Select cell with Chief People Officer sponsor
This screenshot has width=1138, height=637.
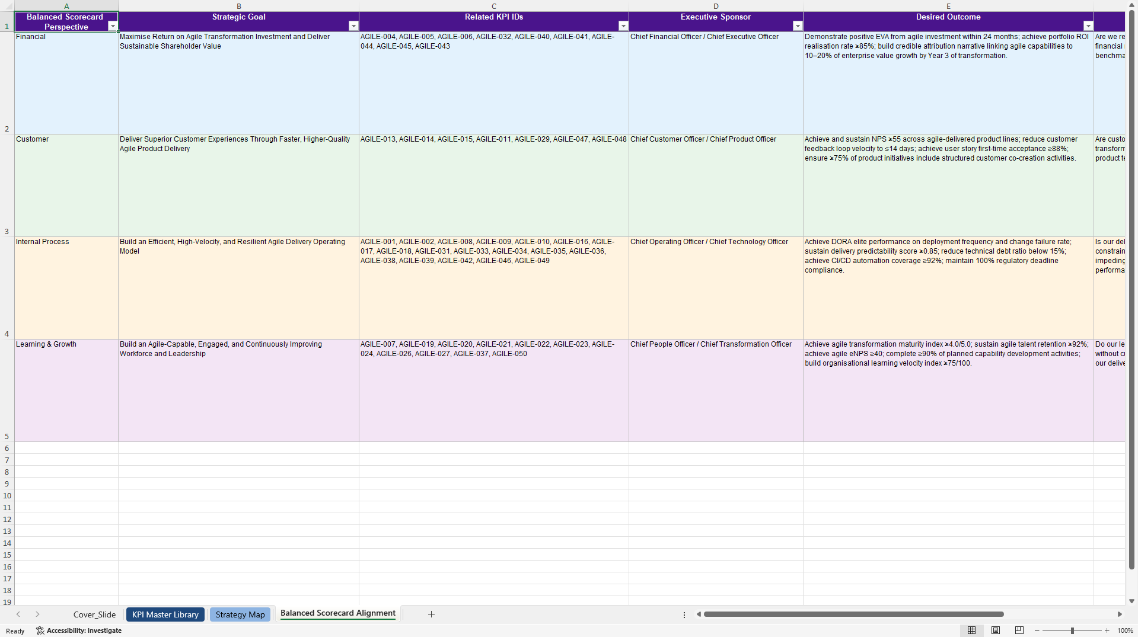tap(716, 390)
